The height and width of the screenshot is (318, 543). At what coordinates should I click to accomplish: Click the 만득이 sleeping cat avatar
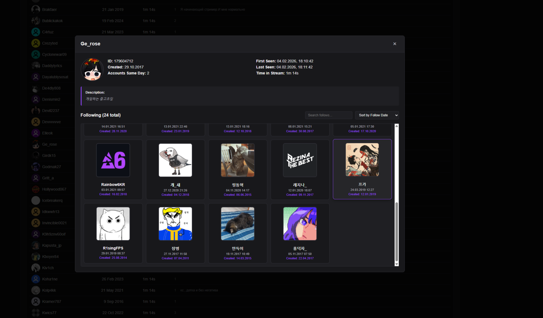pos(238,224)
